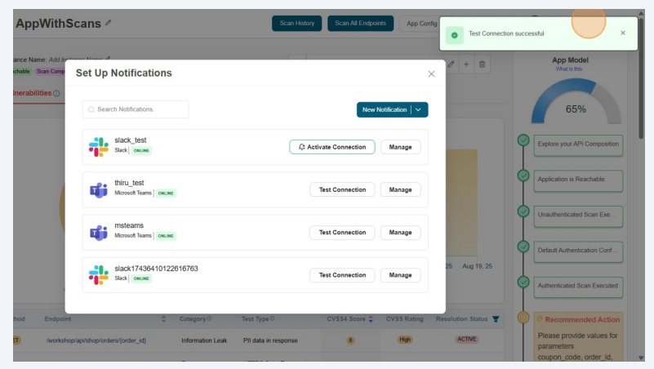This screenshot has width=654, height=369.
Task: Activate Connection for slack_test
Action: click(x=332, y=147)
